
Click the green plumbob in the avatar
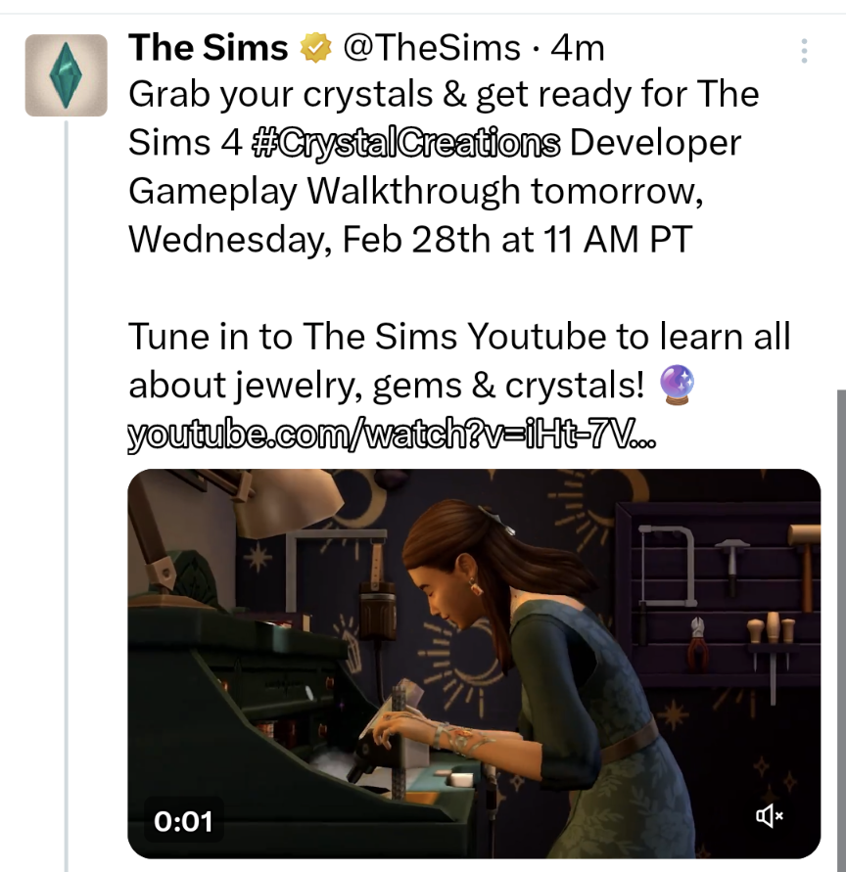click(x=66, y=75)
